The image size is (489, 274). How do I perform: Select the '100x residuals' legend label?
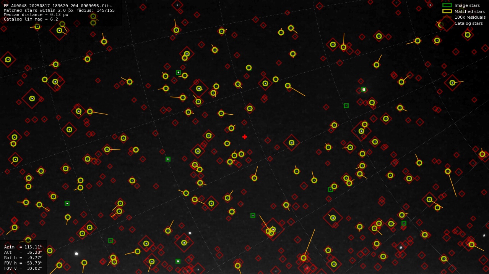470,17
